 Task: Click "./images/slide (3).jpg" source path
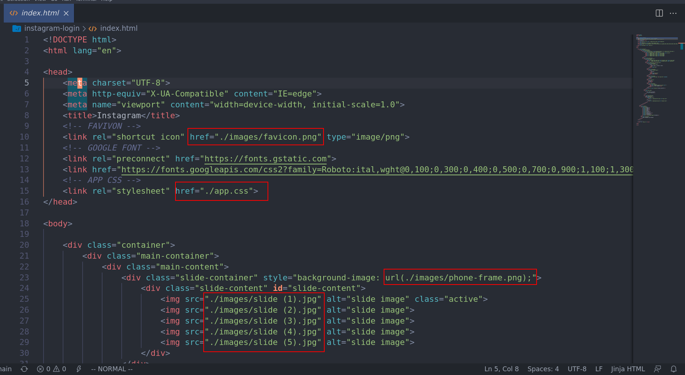[x=263, y=321]
